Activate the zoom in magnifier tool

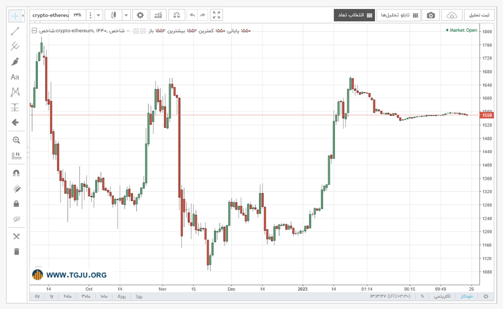pyautogui.click(x=16, y=140)
